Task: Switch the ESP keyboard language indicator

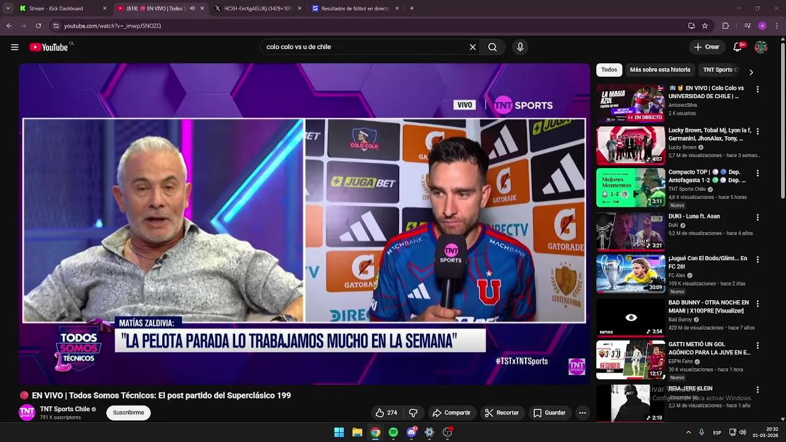Action: (717, 433)
